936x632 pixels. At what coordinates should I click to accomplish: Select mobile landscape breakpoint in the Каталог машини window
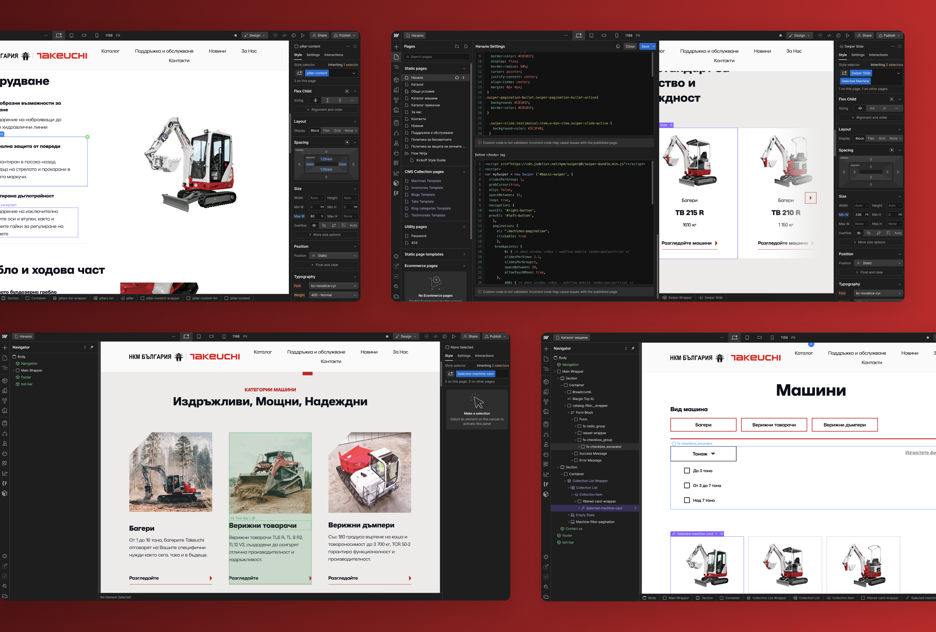[x=760, y=338]
